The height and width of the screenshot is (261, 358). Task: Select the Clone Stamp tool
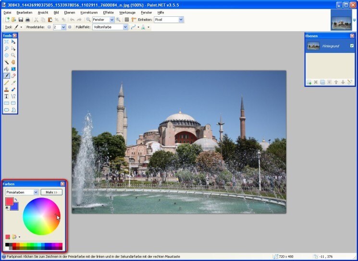coord(6,89)
